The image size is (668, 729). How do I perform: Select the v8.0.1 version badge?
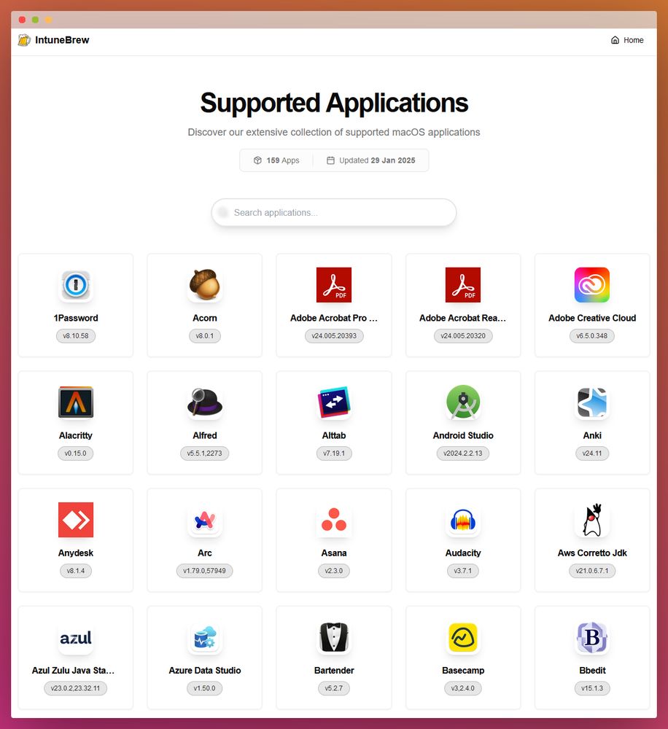click(x=205, y=335)
